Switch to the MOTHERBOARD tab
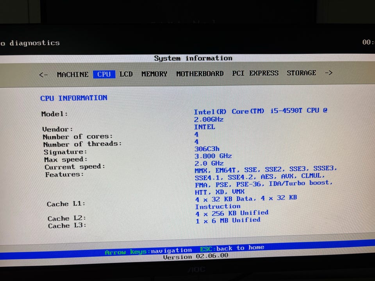Screen dimensions: 375x281 pyautogui.click(x=200, y=74)
